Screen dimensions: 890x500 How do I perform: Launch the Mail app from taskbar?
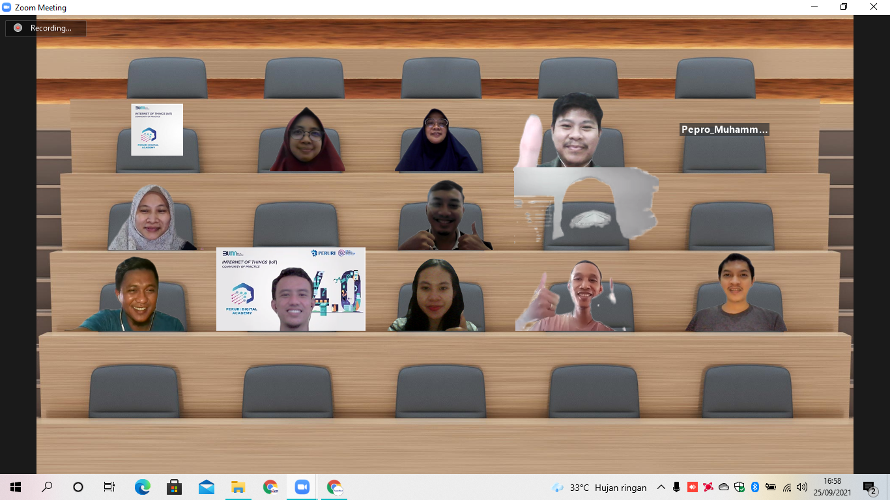click(206, 487)
